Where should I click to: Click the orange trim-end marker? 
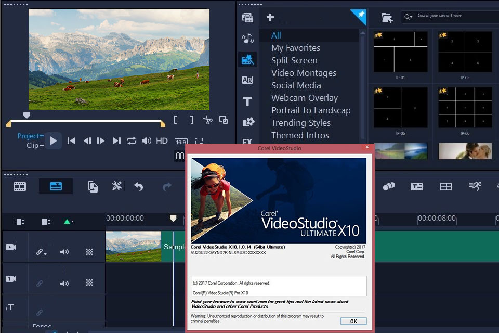[163, 124]
